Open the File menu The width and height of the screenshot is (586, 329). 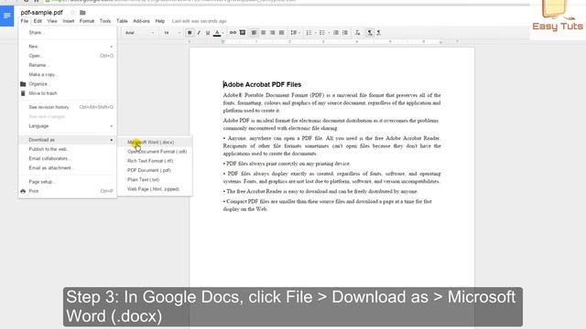[25, 21]
